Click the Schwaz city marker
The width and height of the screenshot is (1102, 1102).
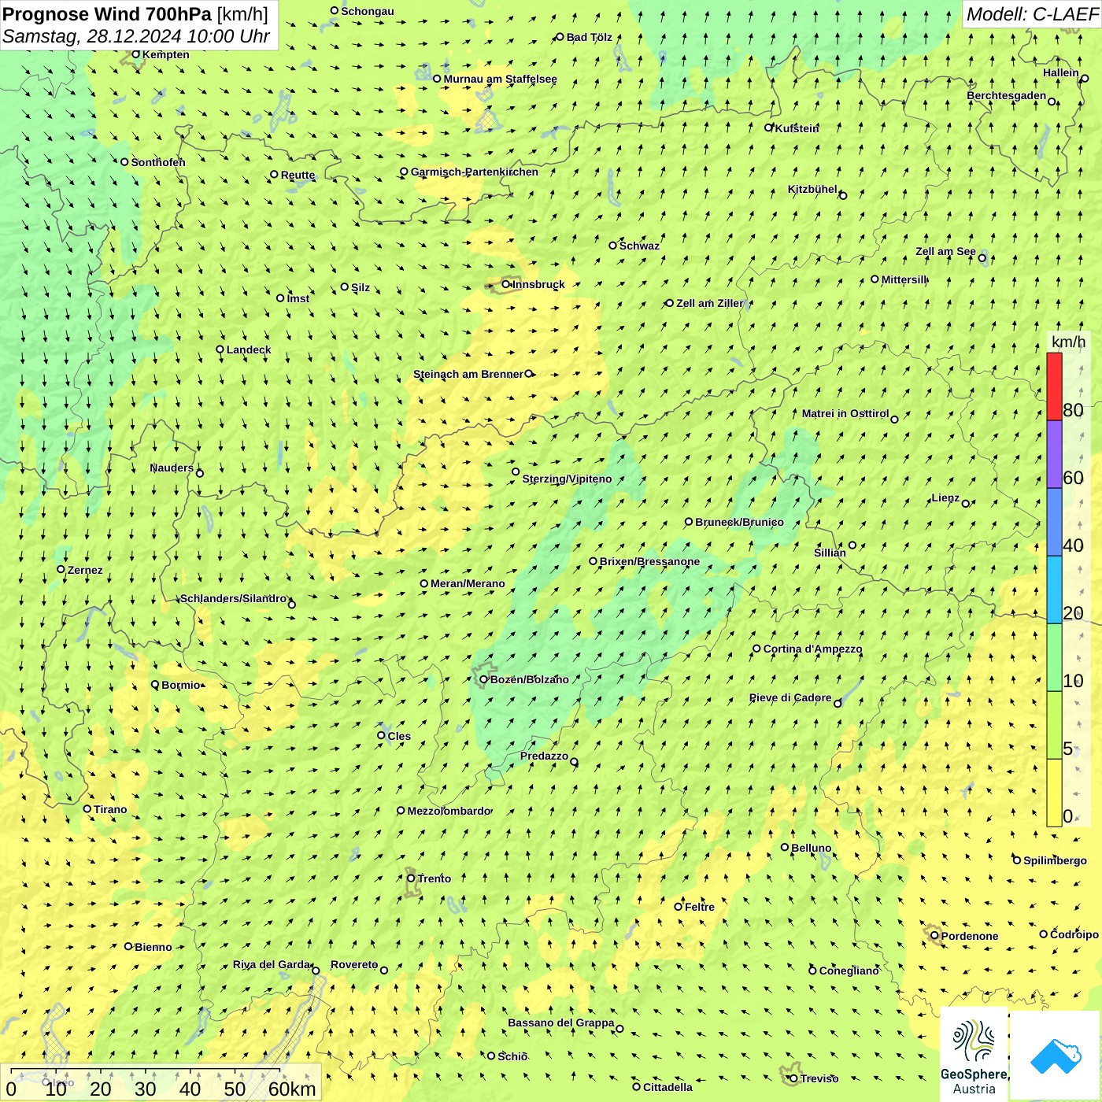(613, 246)
